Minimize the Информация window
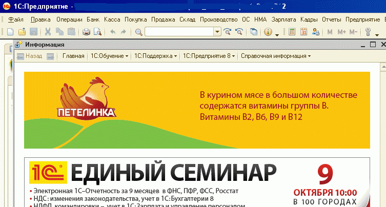386x207 pixels. [x=363, y=45]
